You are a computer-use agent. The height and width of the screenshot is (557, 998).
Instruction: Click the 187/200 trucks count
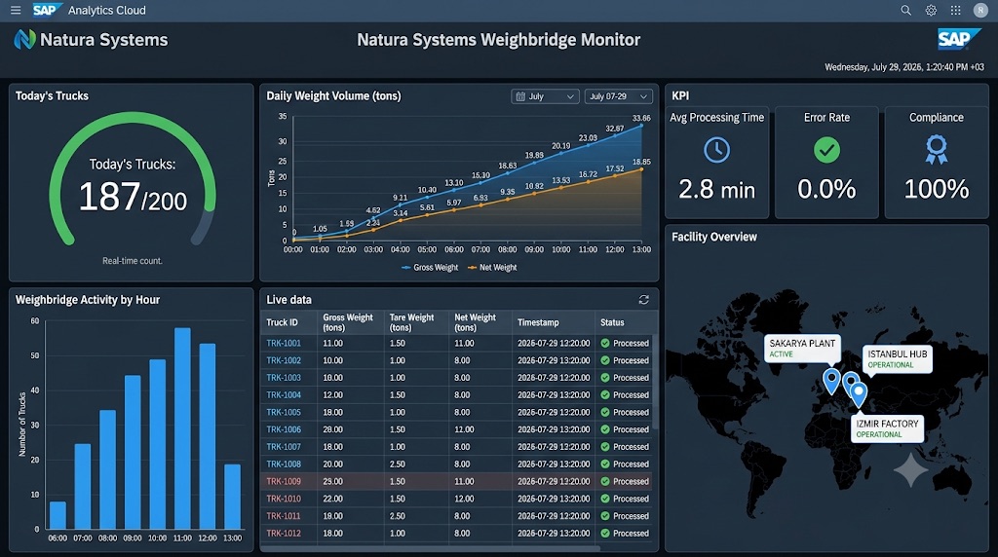pos(133,197)
